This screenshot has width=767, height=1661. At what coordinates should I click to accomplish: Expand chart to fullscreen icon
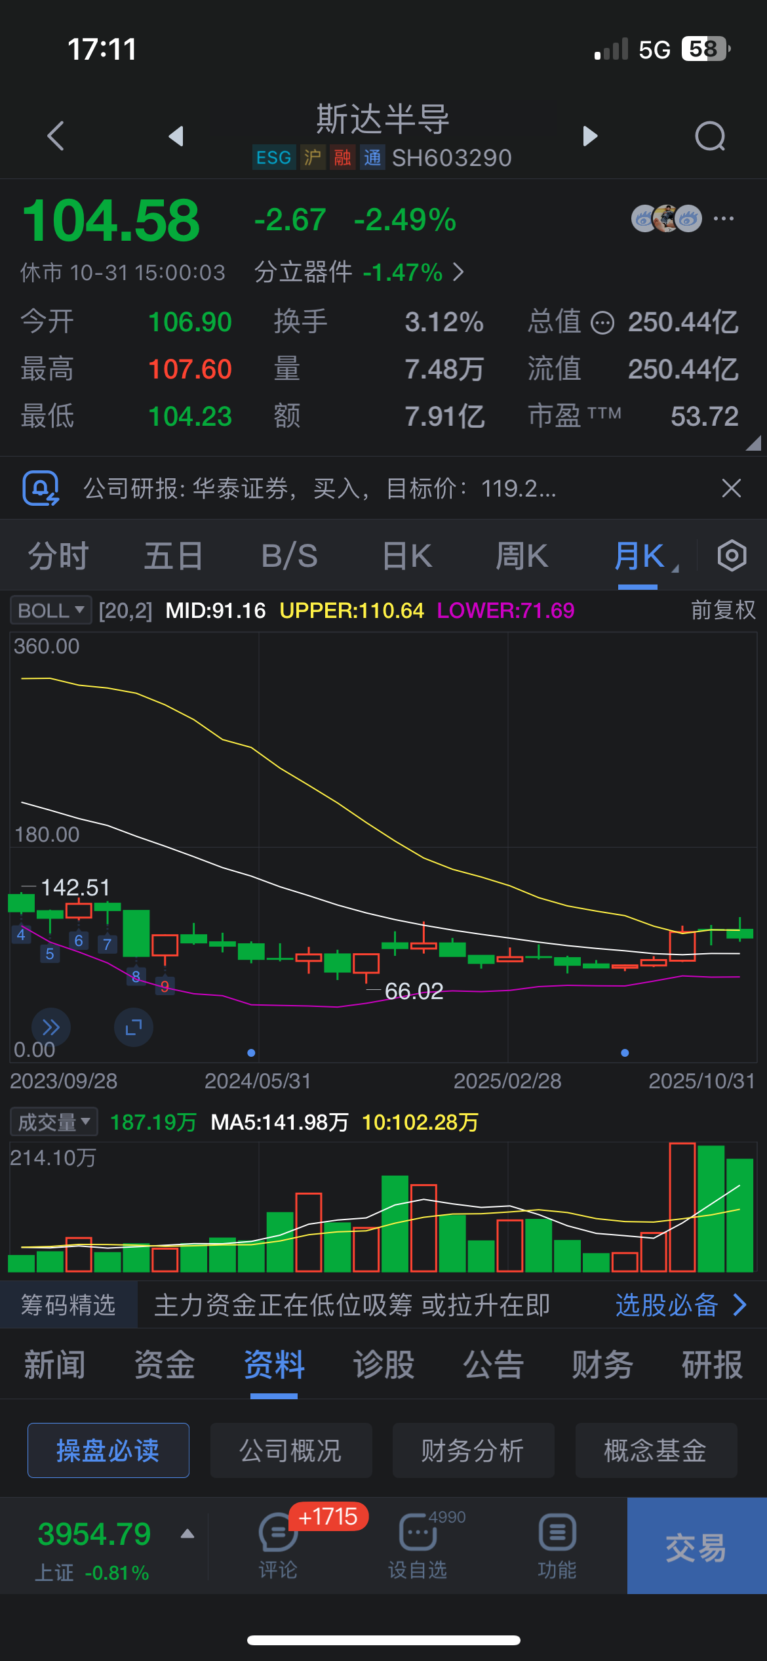[134, 1027]
